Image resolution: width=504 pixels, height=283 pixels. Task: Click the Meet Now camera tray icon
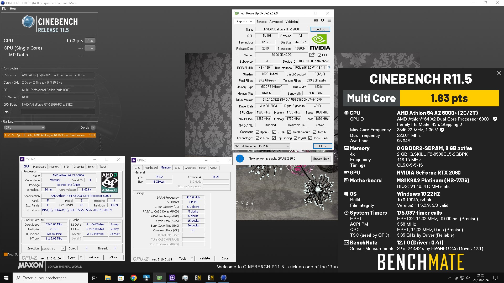456,278
